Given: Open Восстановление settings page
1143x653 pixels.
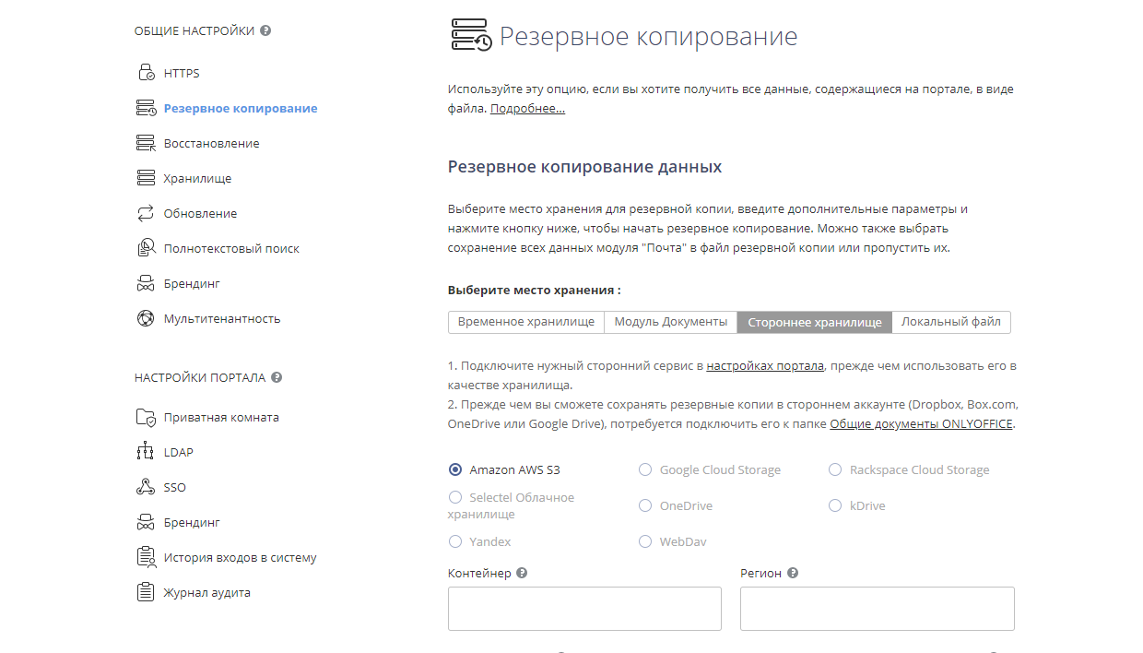Looking at the screenshot, I should pos(212,143).
